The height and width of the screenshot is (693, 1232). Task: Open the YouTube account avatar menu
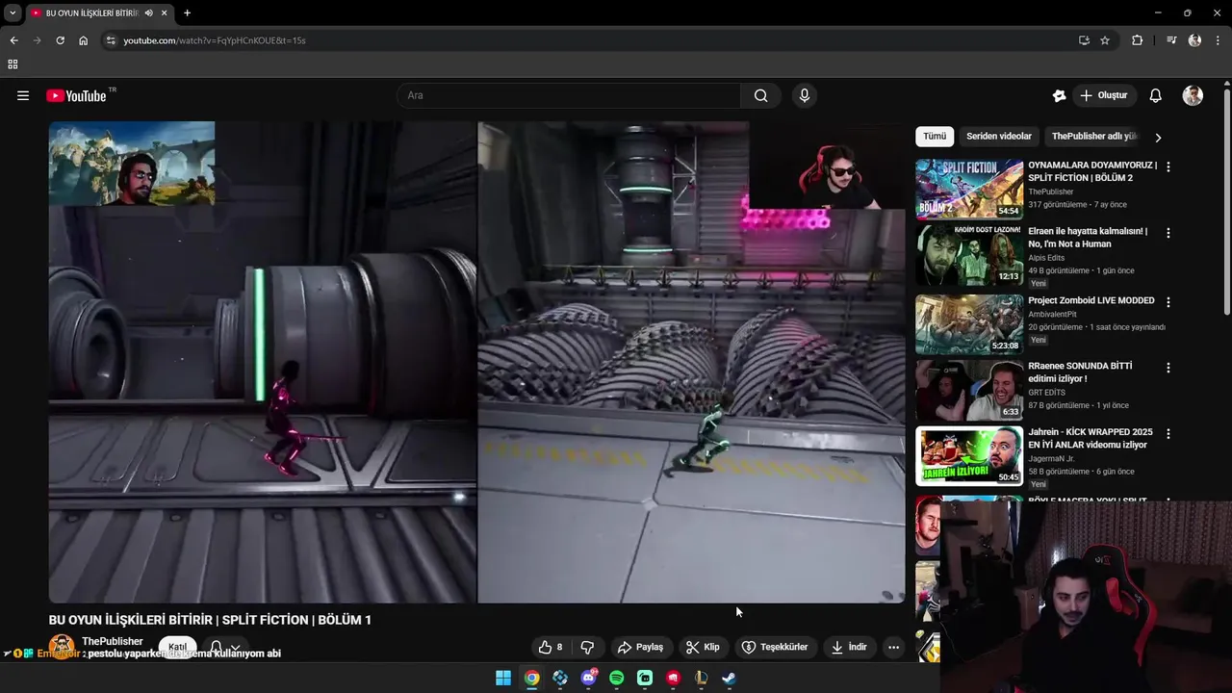(1193, 95)
